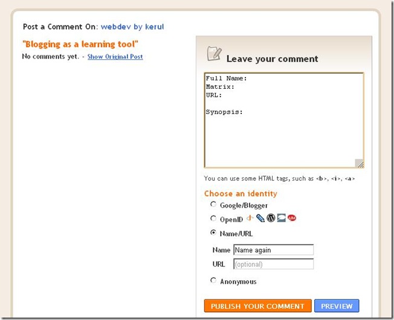Click the Choose an identity heading
The height and width of the screenshot is (320, 394).
[x=241, y=194]
